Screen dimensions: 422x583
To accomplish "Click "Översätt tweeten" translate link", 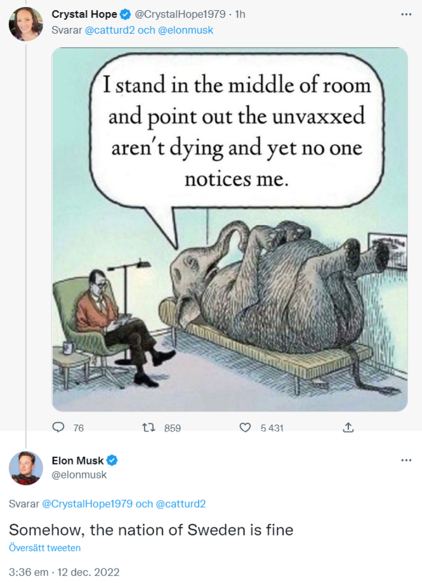I will (44, 548).
